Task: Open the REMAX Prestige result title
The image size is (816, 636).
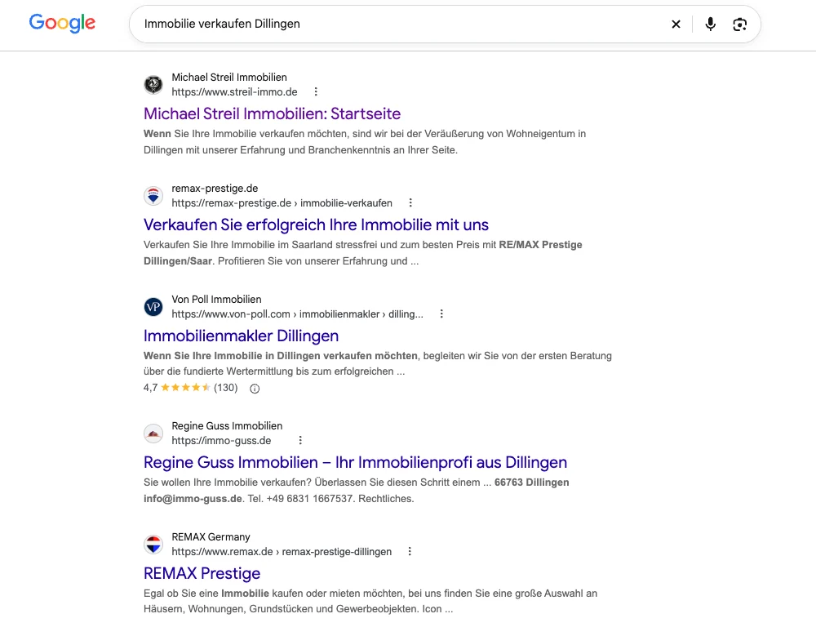Action: click(x=202, y=573)
